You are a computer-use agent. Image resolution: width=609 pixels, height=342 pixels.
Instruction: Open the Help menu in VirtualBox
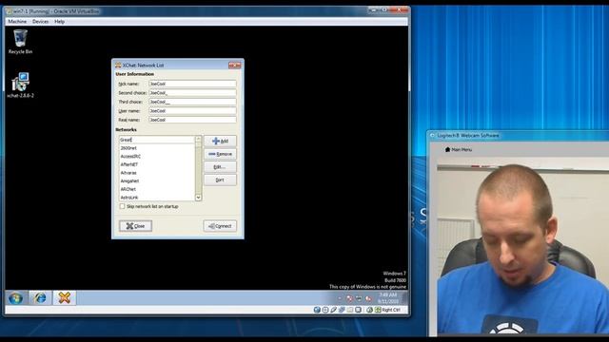59,21
